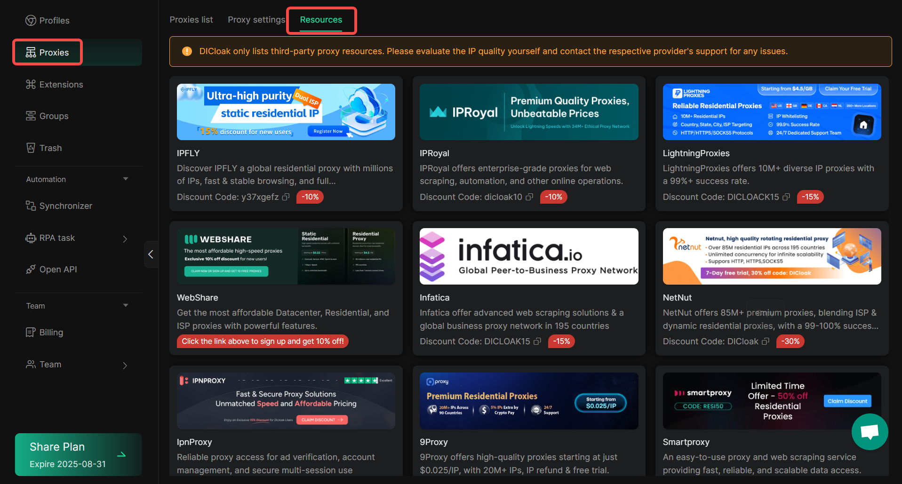Viewport: 902px width, 484px height.
Task: Click the IPFLY provider title
Action: point(188,153)
